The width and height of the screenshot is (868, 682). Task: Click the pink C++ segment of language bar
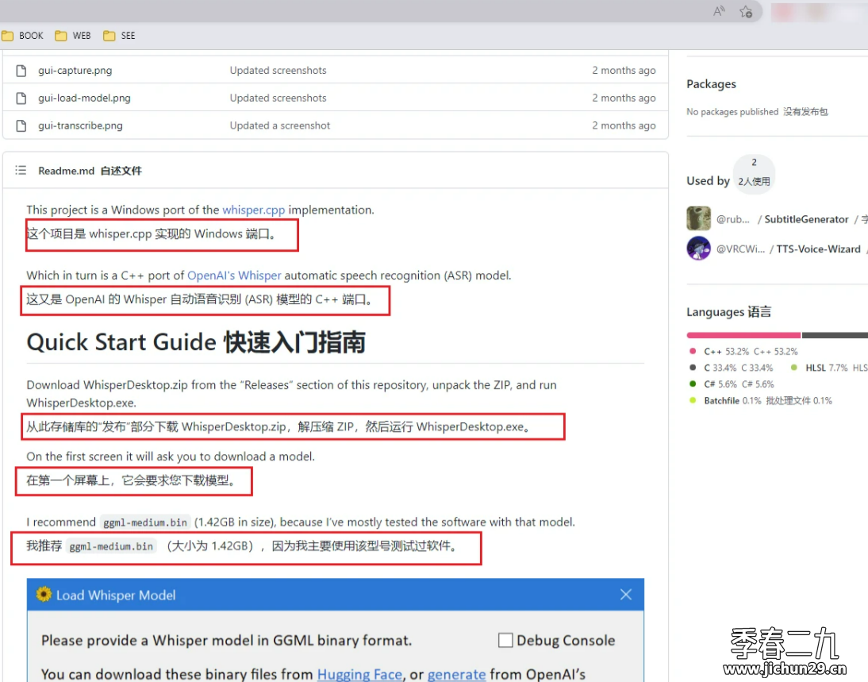(x=743, y=335)
